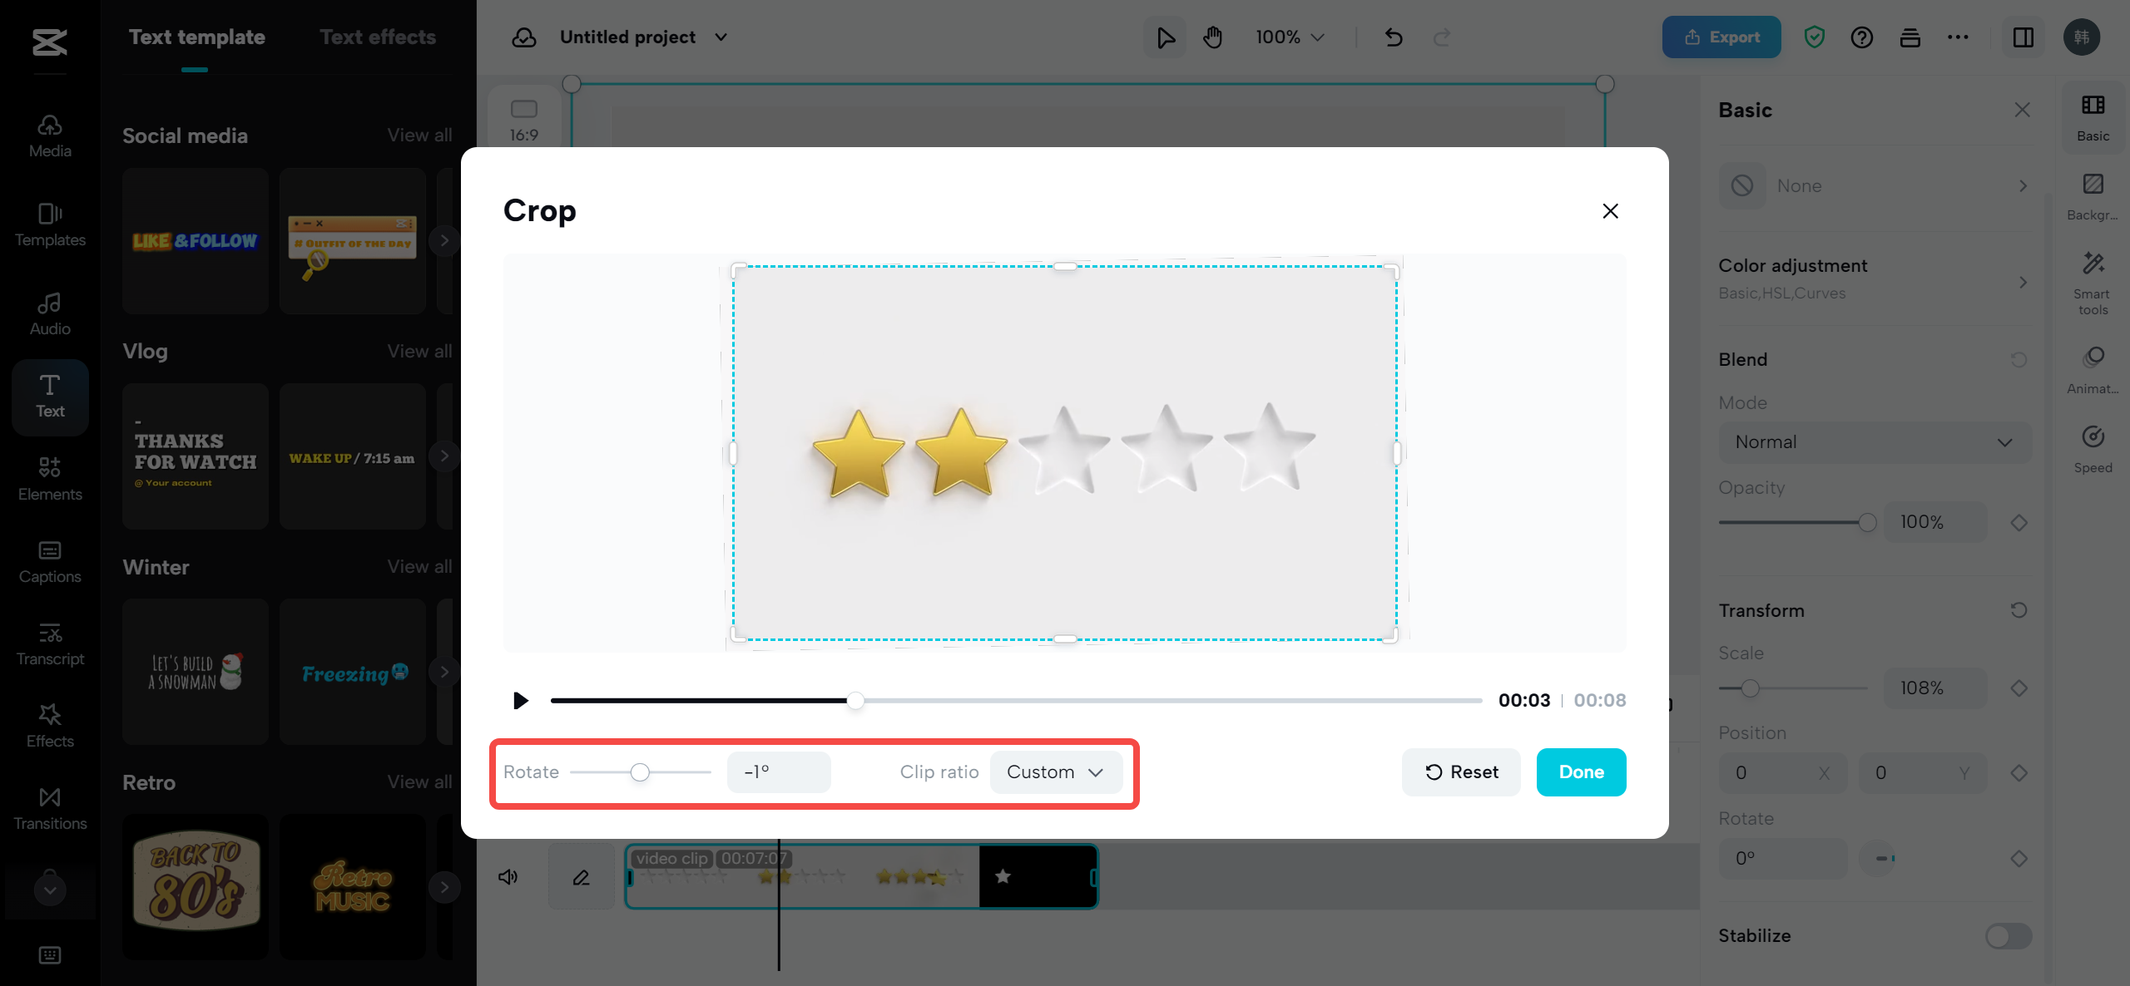Select the Text template tab
Viewport: 2130px width, 986px height.
[x=196, y=37]
